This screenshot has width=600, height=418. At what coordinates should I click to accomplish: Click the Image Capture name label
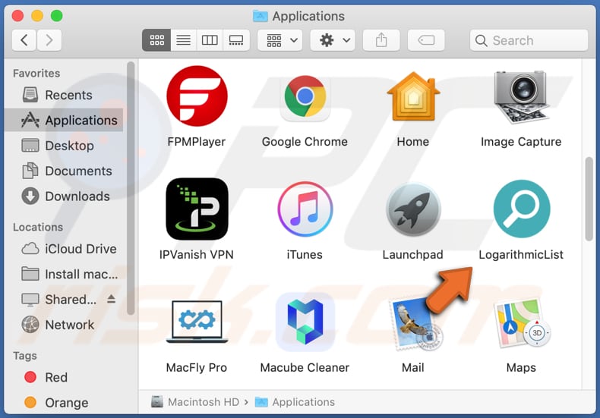pos(521,142)
